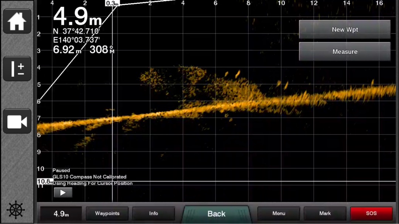Tap the video camera icon

pyautogui.click(x=17, y=121)
